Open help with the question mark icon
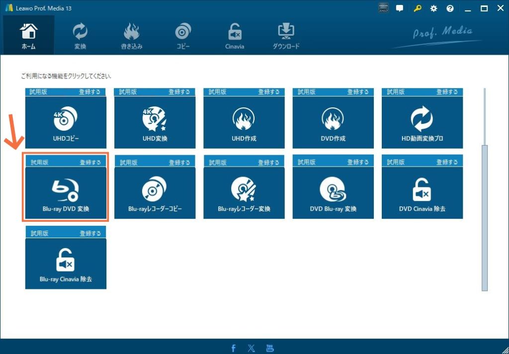Screen dimensions: 509x354 450,8
